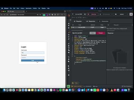The height and width of the screenshot is (100, 134).
Task: Click the lowest lock-shaped icon in Caido sidebar
Action: (69, 75)
